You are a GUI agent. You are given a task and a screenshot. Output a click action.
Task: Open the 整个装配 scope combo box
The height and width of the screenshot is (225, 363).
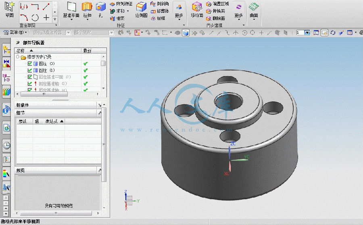(94, 33)
